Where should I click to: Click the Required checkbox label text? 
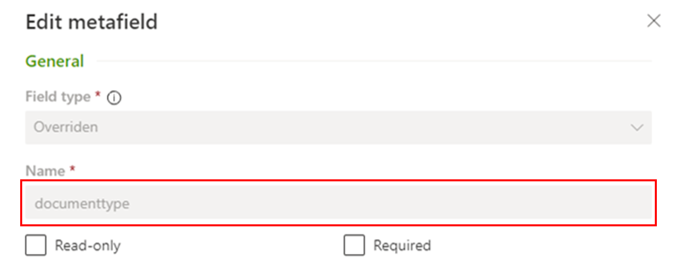pyautogui.click(x=402, y=246)
